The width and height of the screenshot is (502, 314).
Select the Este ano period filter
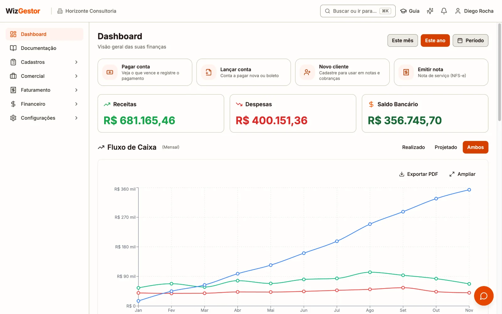pyautogui.click(x=435, y=41)
